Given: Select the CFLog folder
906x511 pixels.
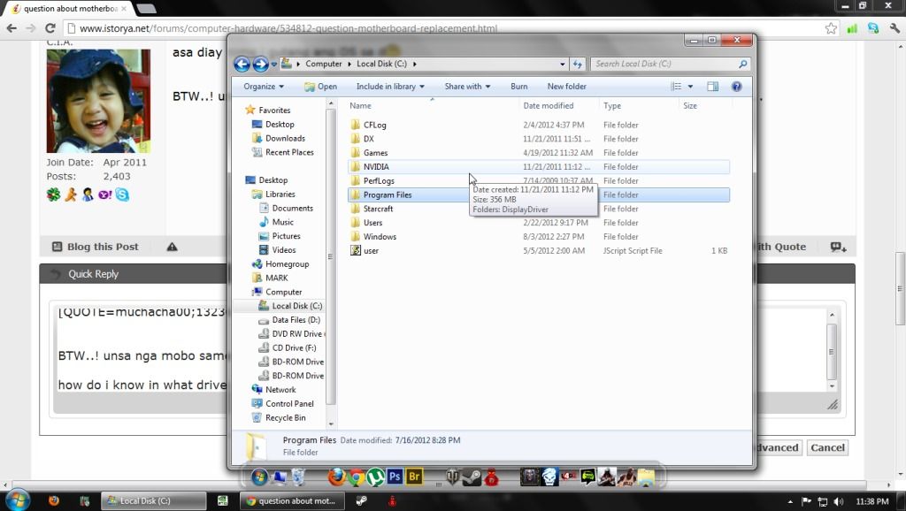Looking at the screenshot, I should coord(374,125).
